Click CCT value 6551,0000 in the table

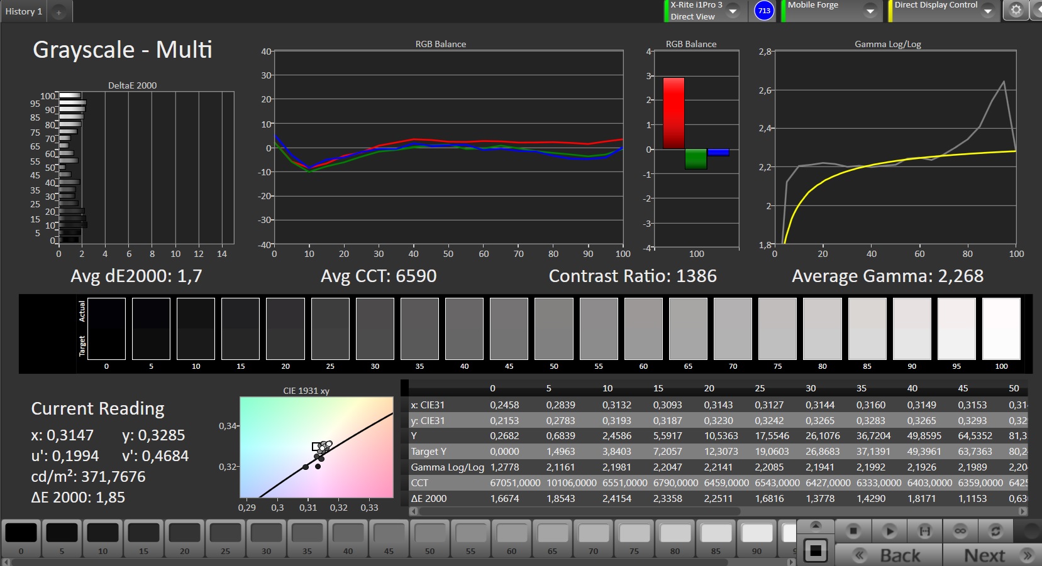click(x=624, y=483)
